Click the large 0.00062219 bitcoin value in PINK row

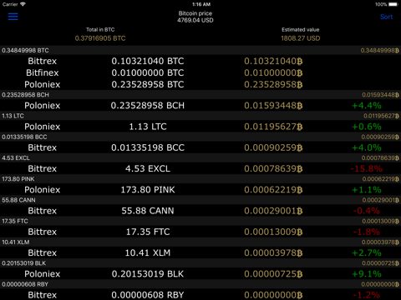tap(273, 190)
